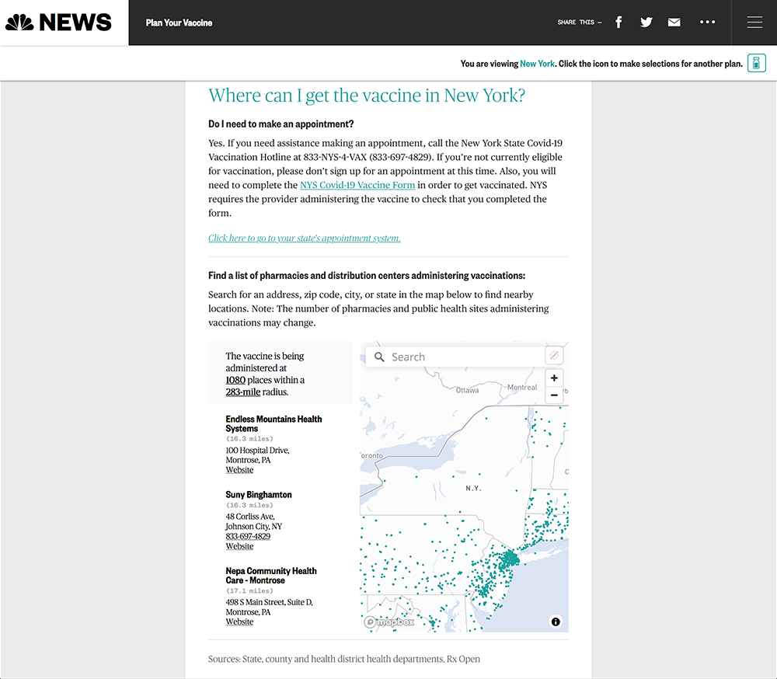
Task: Click the search magnifier in map
Action: pos(379,357)
